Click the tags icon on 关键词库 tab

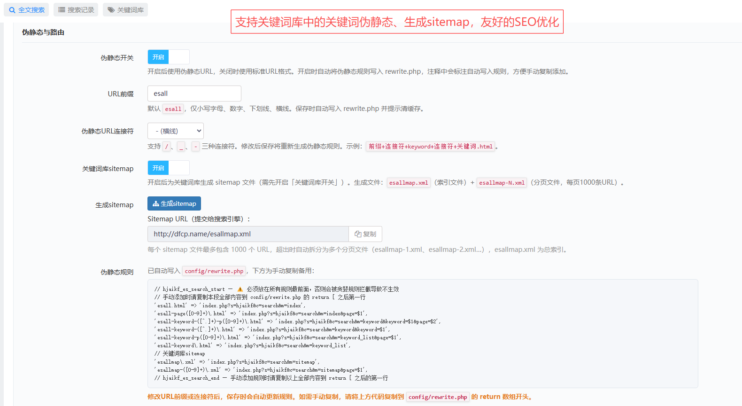[x=111, y=10]
